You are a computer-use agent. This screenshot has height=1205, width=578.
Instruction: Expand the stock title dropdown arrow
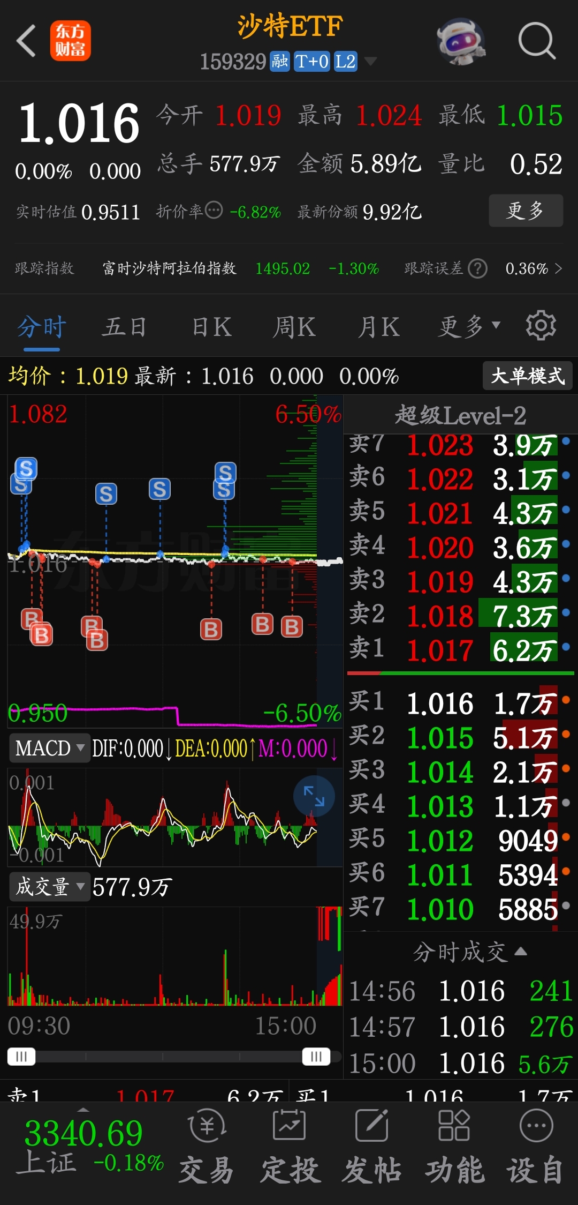[370, 62]
